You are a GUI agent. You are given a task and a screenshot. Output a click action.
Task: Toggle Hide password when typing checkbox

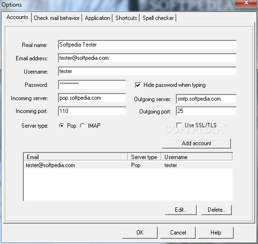click(138, 85)
